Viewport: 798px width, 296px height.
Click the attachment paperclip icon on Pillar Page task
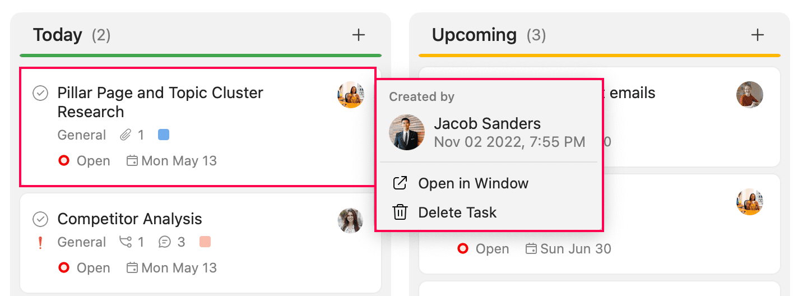(126, 135)
